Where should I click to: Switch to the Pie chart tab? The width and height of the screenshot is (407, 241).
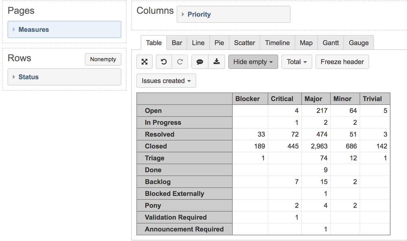(219, 43)
